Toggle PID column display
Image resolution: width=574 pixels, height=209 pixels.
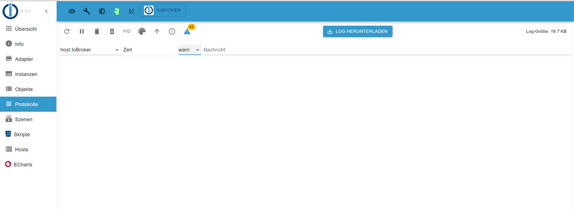tap(127, 31)
